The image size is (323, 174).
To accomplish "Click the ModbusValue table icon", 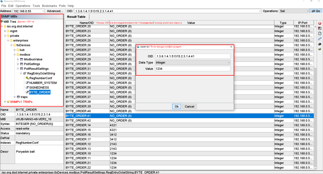I will coord(22,59).
